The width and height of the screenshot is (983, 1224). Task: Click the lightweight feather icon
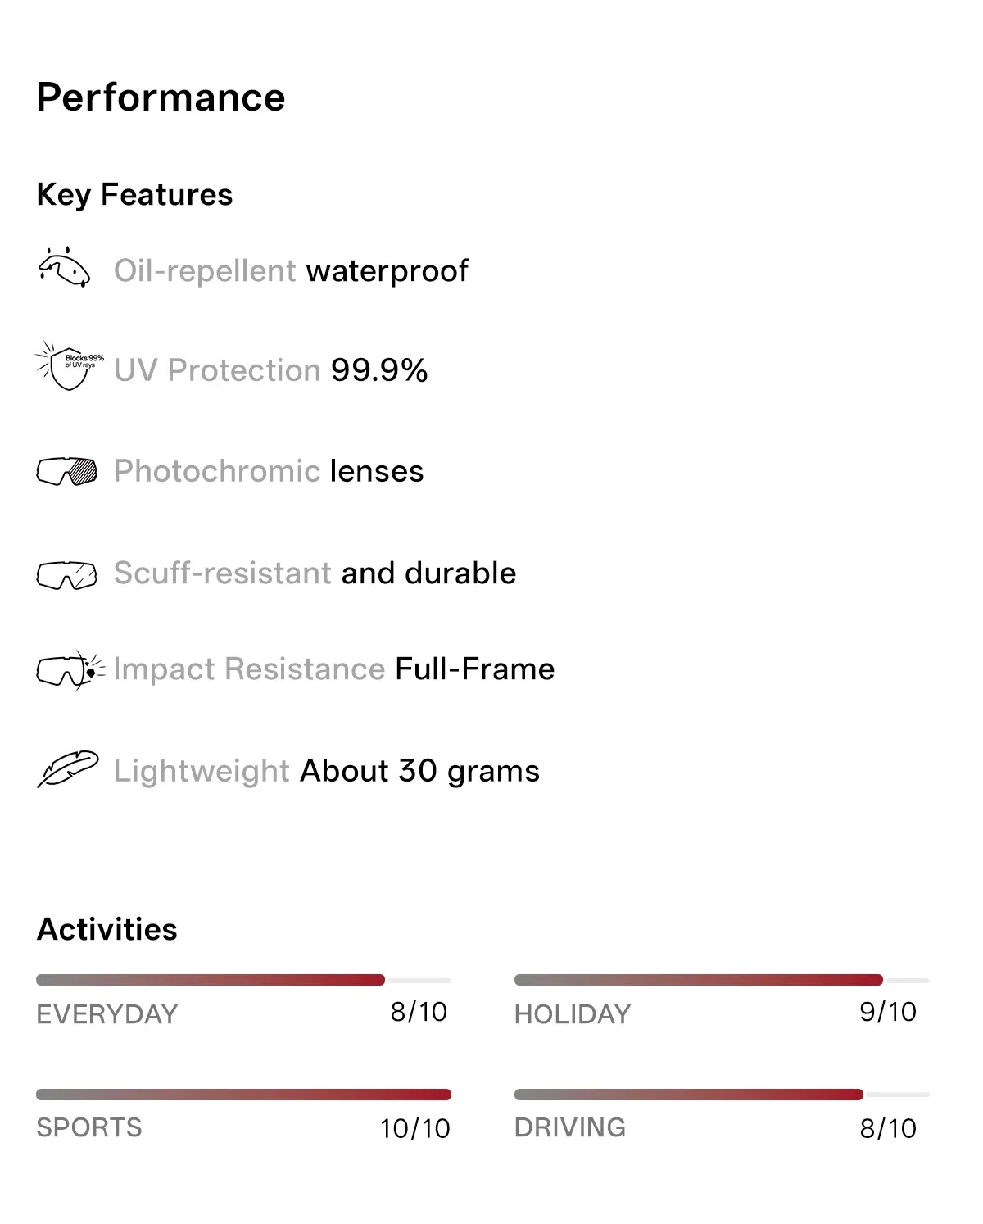click(68, 768)
